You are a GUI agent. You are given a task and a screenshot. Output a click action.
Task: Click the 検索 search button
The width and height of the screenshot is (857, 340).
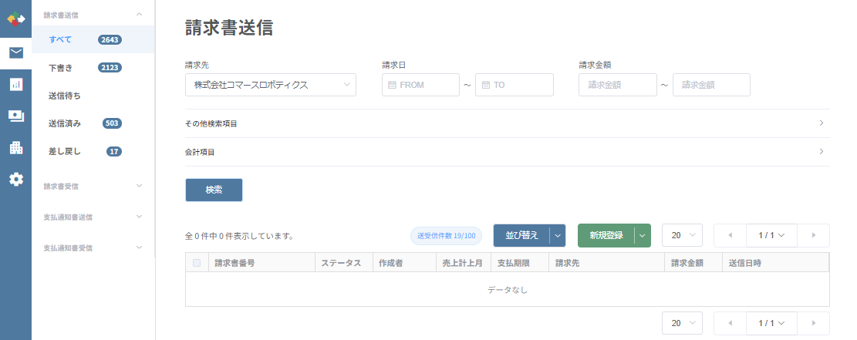214,190
